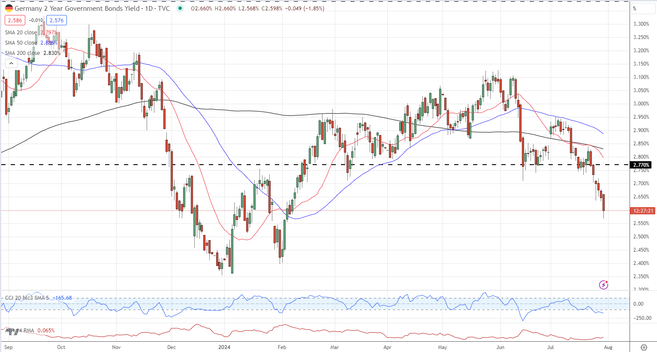Click the change value -0.049 (-1.85%)
Screen dimensions: 657x352
(304, 9)
